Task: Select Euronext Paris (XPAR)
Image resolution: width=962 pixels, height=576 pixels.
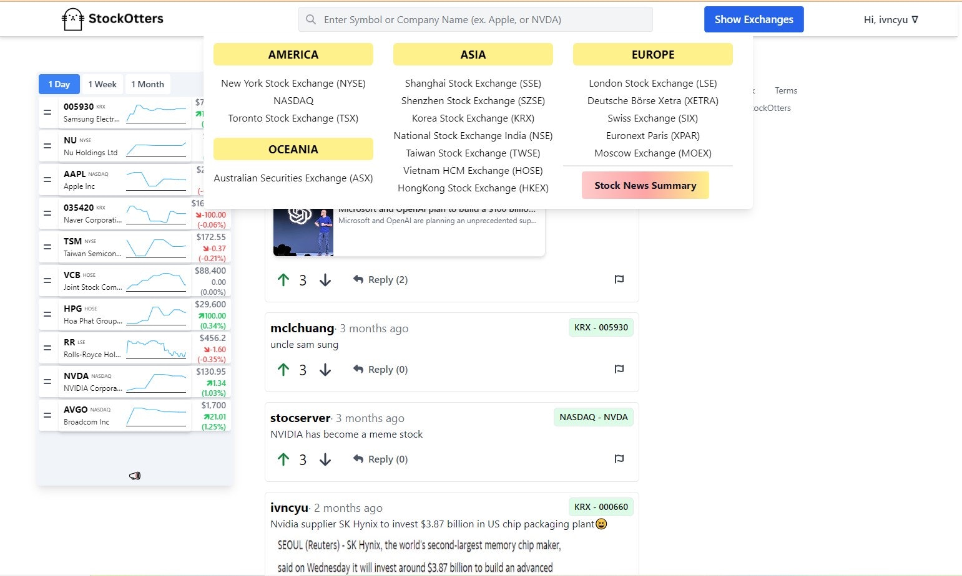Action: coord(653,136)
